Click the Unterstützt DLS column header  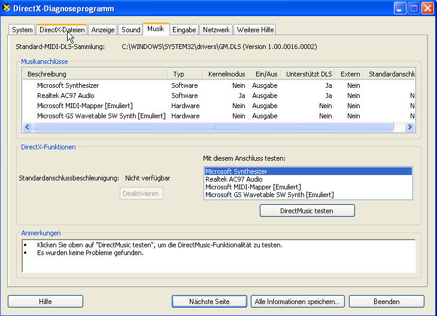click(x=308, y=74)
